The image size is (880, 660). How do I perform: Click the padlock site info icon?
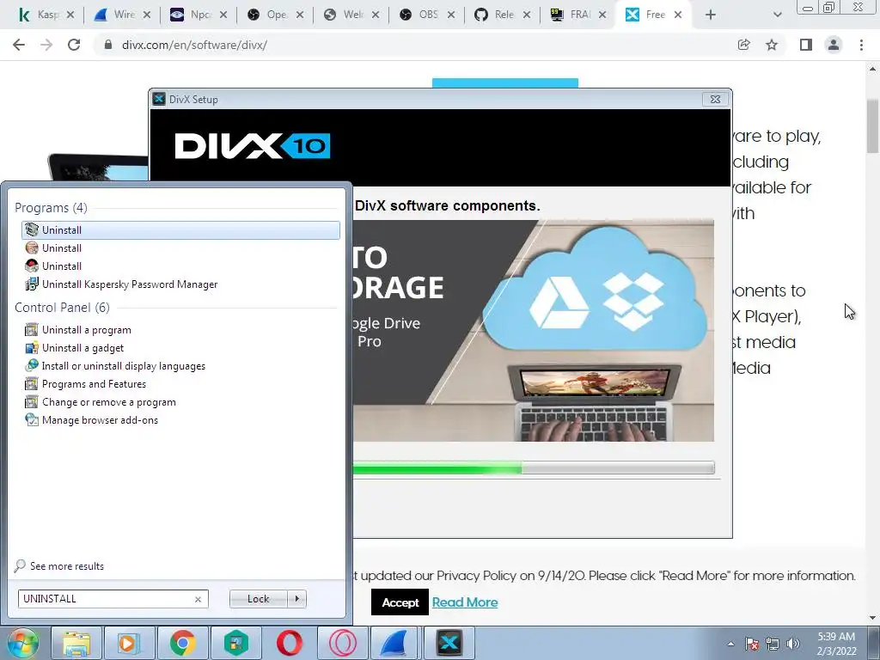(x=107, y=45)
